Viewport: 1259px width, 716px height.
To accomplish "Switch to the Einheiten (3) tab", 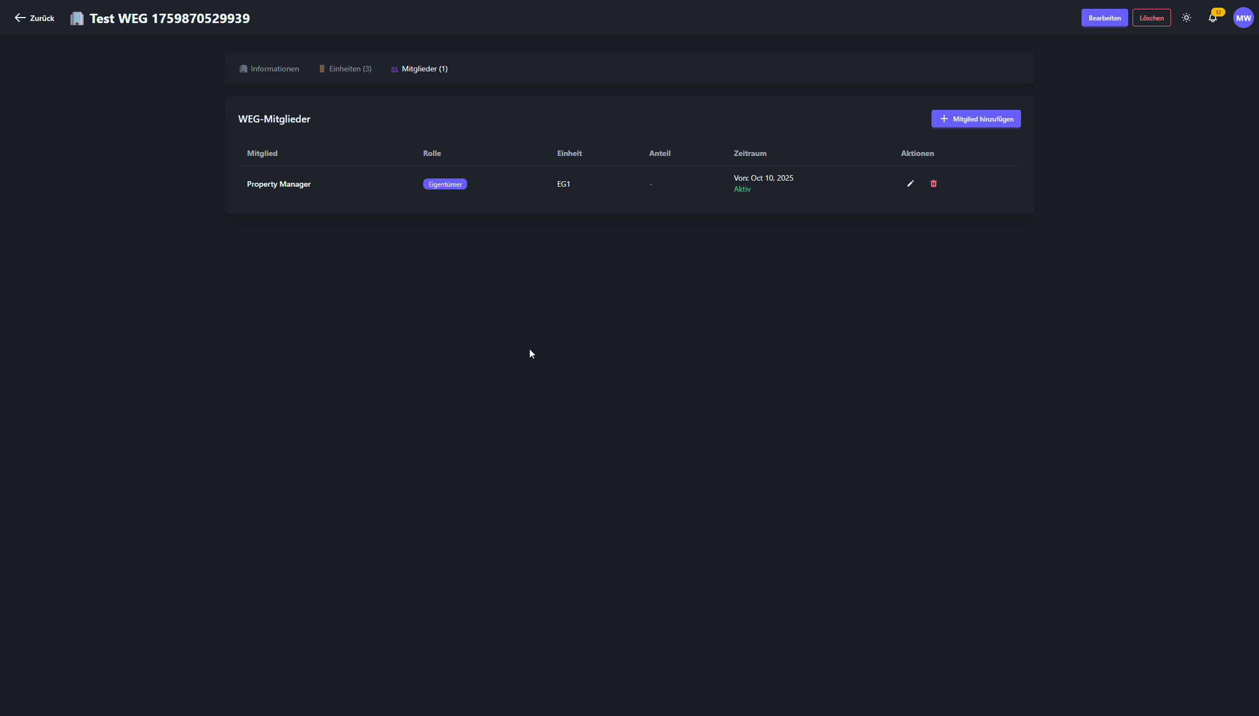I will click(x=345, y=69).
